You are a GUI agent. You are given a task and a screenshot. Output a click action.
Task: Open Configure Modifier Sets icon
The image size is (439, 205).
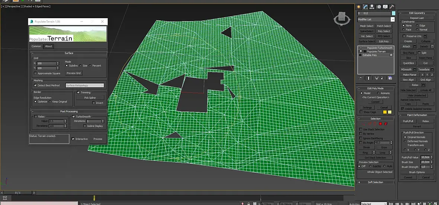pos(390,78)
